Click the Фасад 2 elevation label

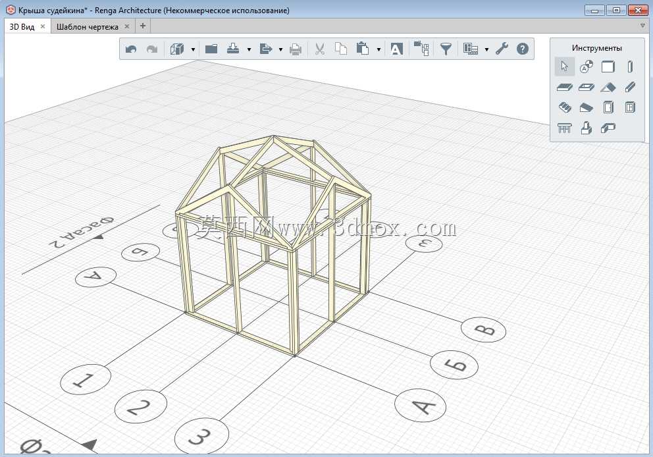(81, 231)
